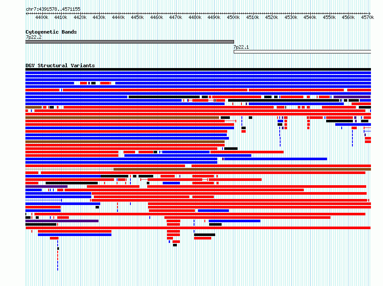Select the 4410k ruler position
Image resolution: width=383 pixels, height=286 pixels.
pos(61,17)
